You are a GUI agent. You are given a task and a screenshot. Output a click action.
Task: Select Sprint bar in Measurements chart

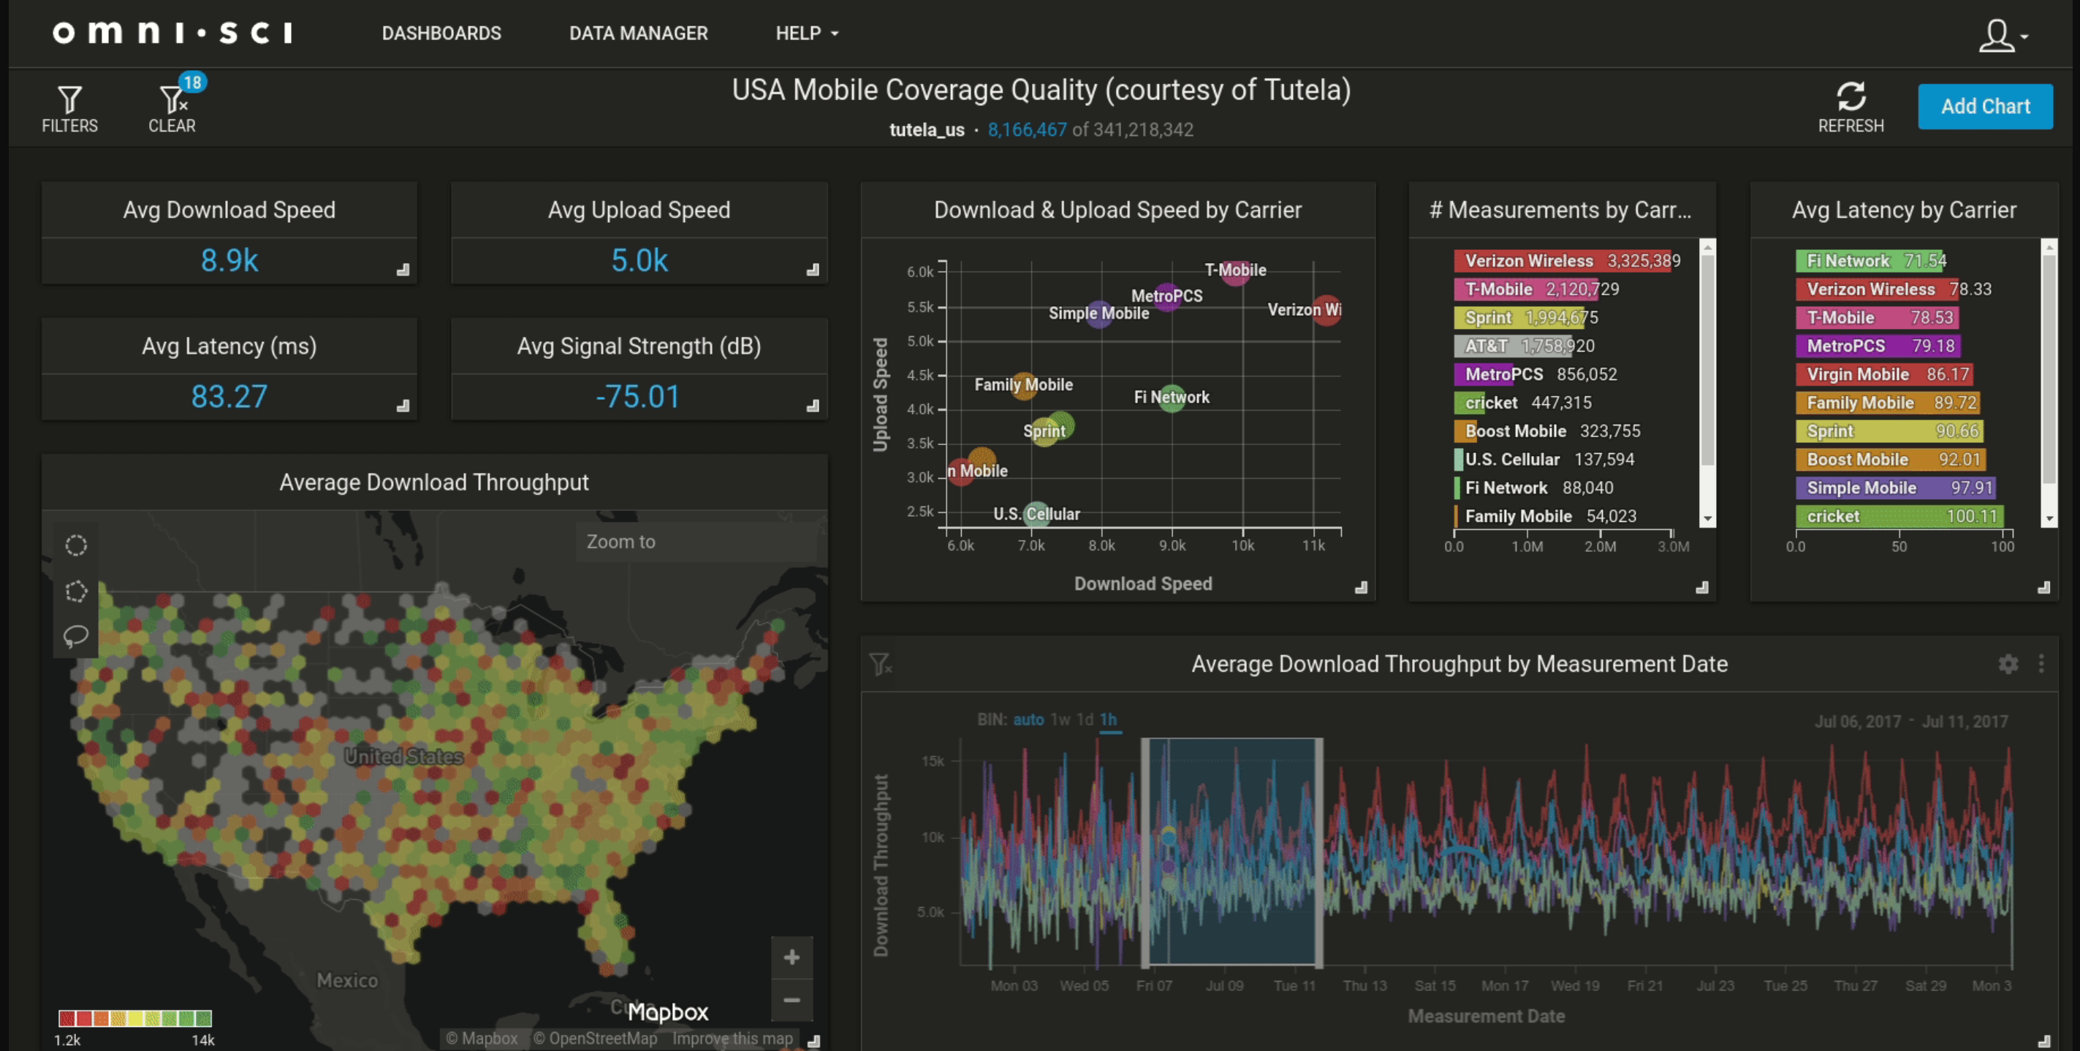[1519, 317]
